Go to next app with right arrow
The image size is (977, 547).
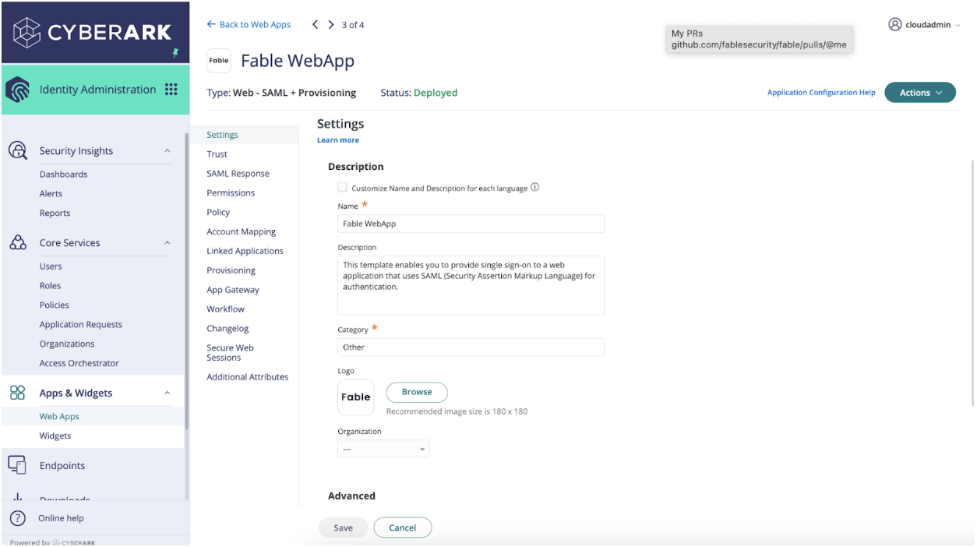click(331, 25)
